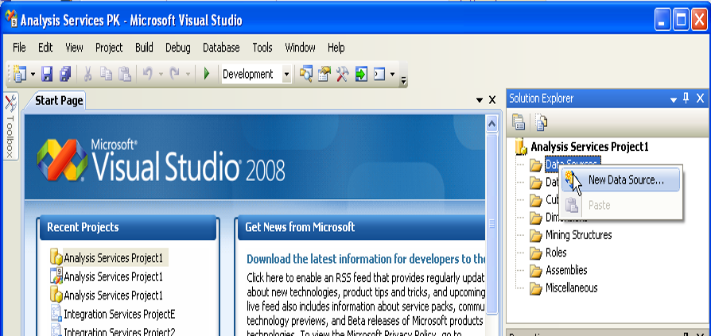Click the Properties icon in Solution Explorer
Image resolution: width=711 pixels, height=336 pixels.
pos(519,122)
